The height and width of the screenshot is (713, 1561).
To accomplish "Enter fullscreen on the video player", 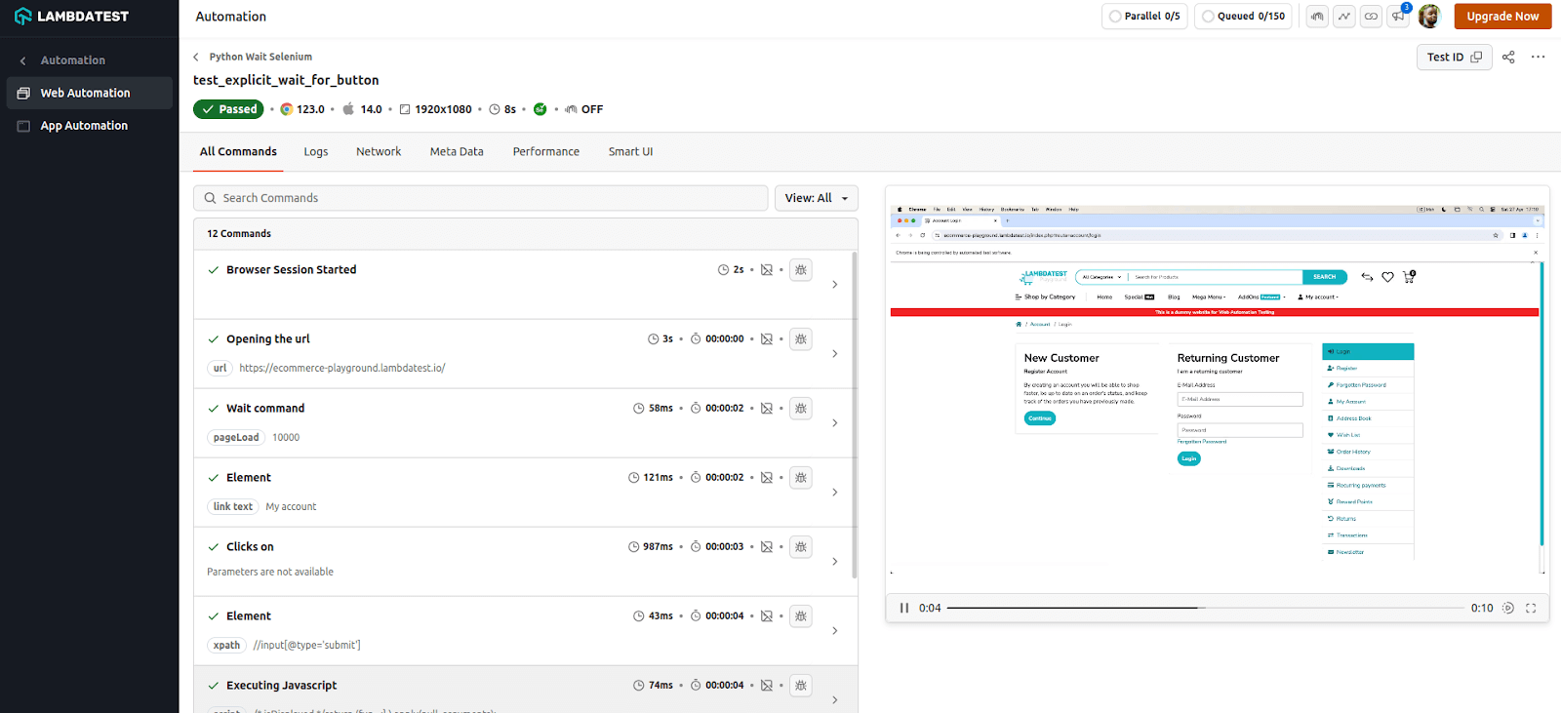I will (1531, 608).
